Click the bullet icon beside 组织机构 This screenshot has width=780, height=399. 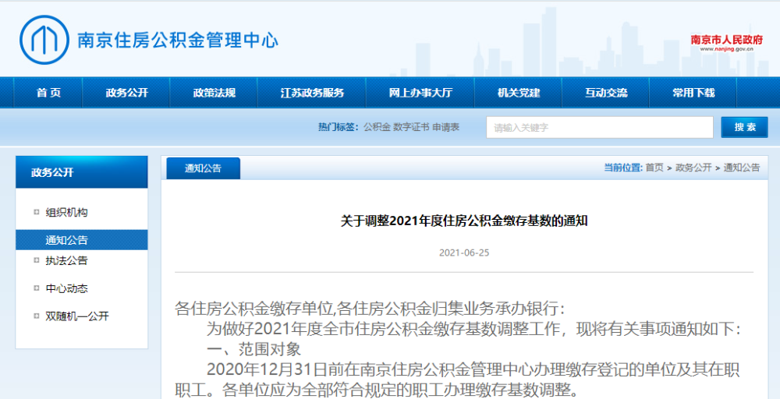[37, 212]
